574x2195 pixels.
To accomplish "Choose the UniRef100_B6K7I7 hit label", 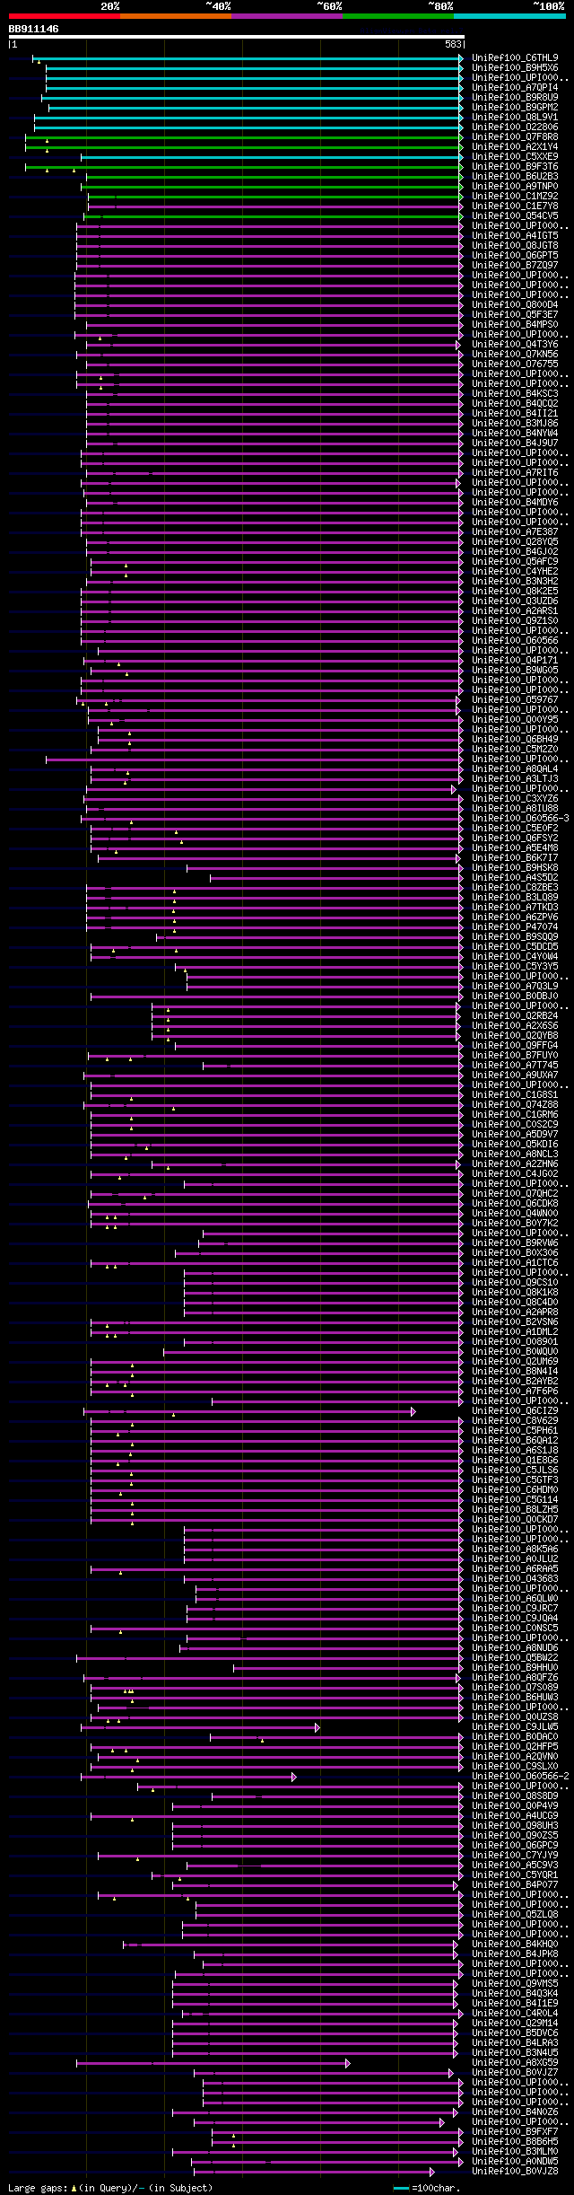I will click(515, 858).
